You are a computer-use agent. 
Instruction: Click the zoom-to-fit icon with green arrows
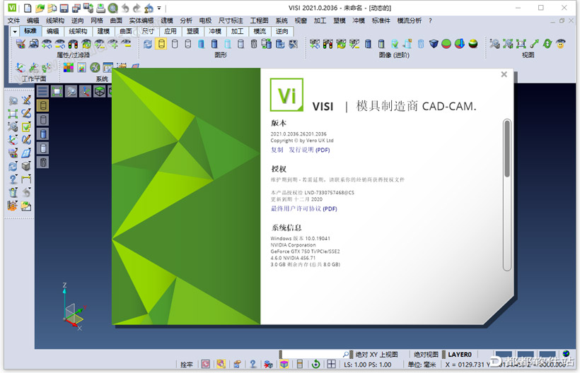508,44
